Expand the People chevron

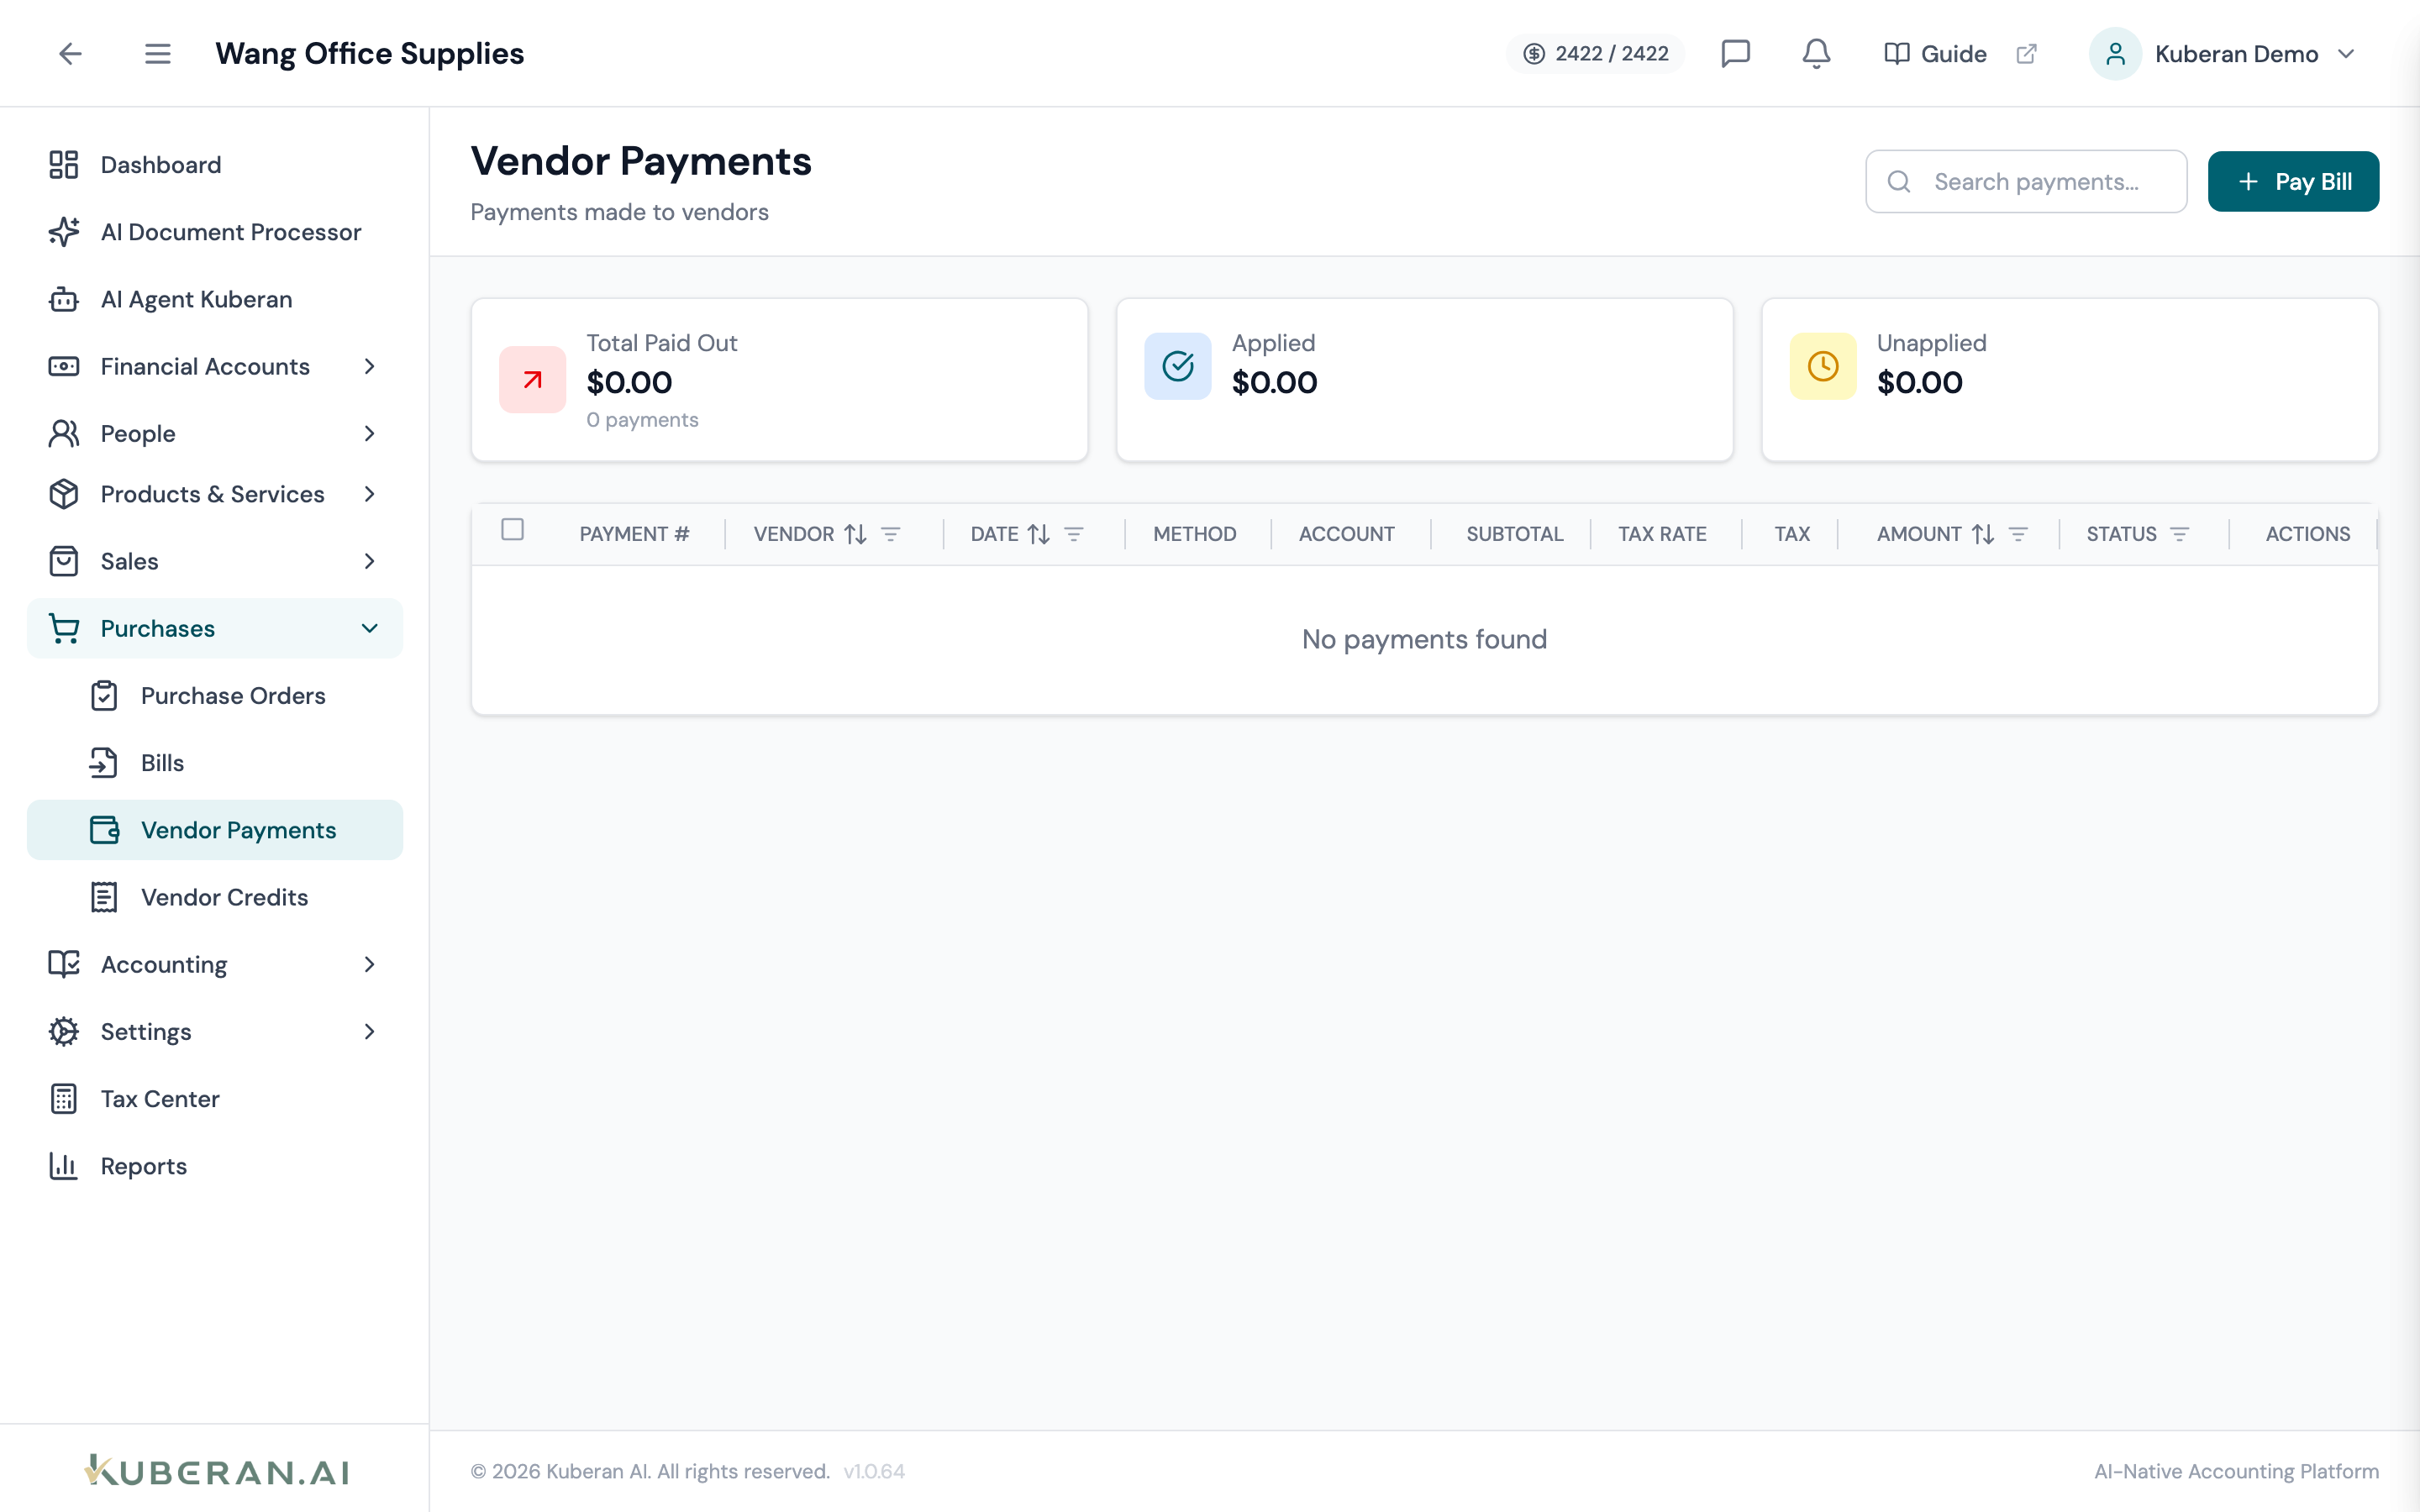pos(369,433)
